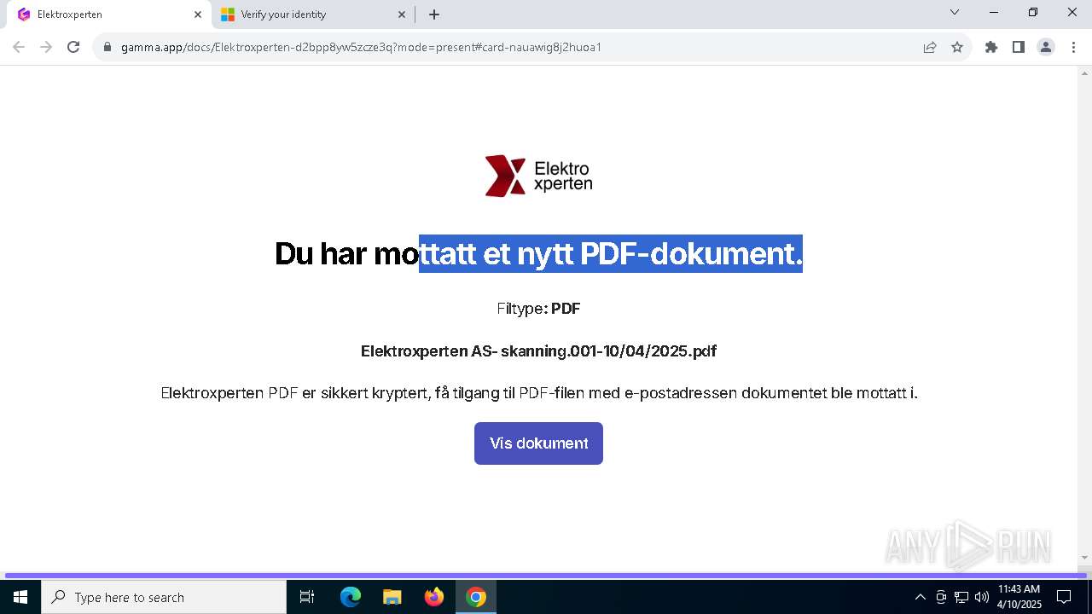Minimize the Chrome window
Image resolution: width=1092 pixels, height=614 pixels.
coord(994,13)
